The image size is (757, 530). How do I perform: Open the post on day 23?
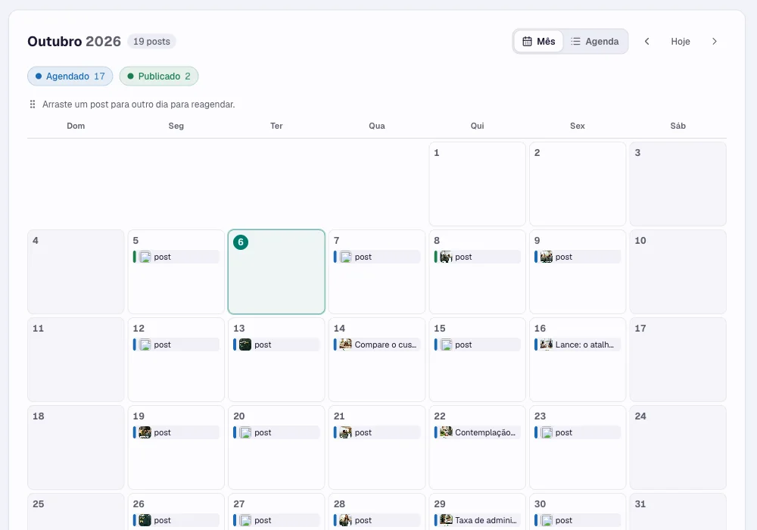pos(578,432)
